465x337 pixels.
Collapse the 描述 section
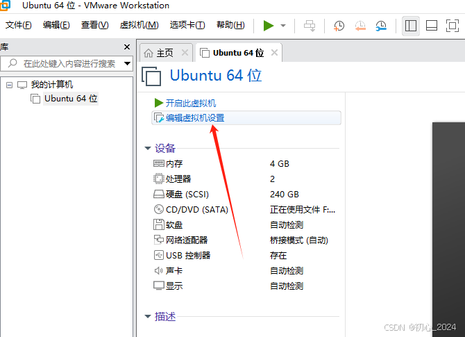tap(148, 317)
